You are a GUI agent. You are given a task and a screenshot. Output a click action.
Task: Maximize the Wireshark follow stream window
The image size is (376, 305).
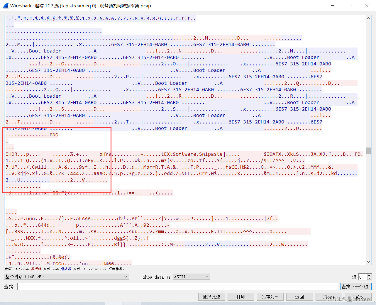[x=350, y=6]
